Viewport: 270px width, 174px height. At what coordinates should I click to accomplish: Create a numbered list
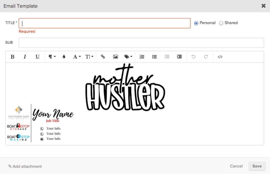[x=142, y=57]
